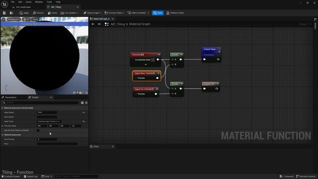
Task: Open the Edit menu
Action: pos(20,2)
